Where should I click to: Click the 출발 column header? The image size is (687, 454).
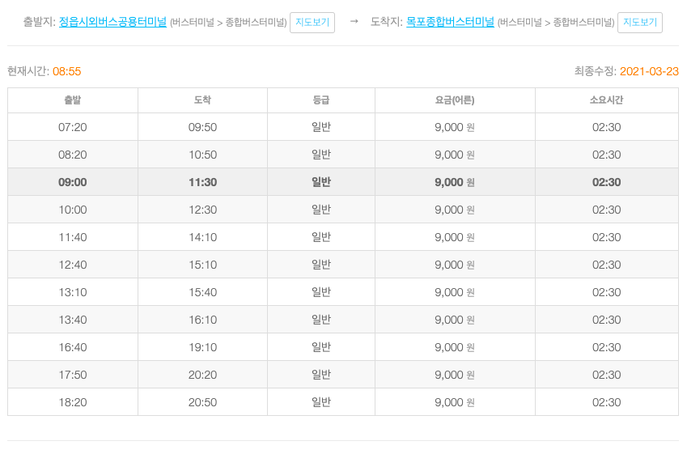point(73,100)
